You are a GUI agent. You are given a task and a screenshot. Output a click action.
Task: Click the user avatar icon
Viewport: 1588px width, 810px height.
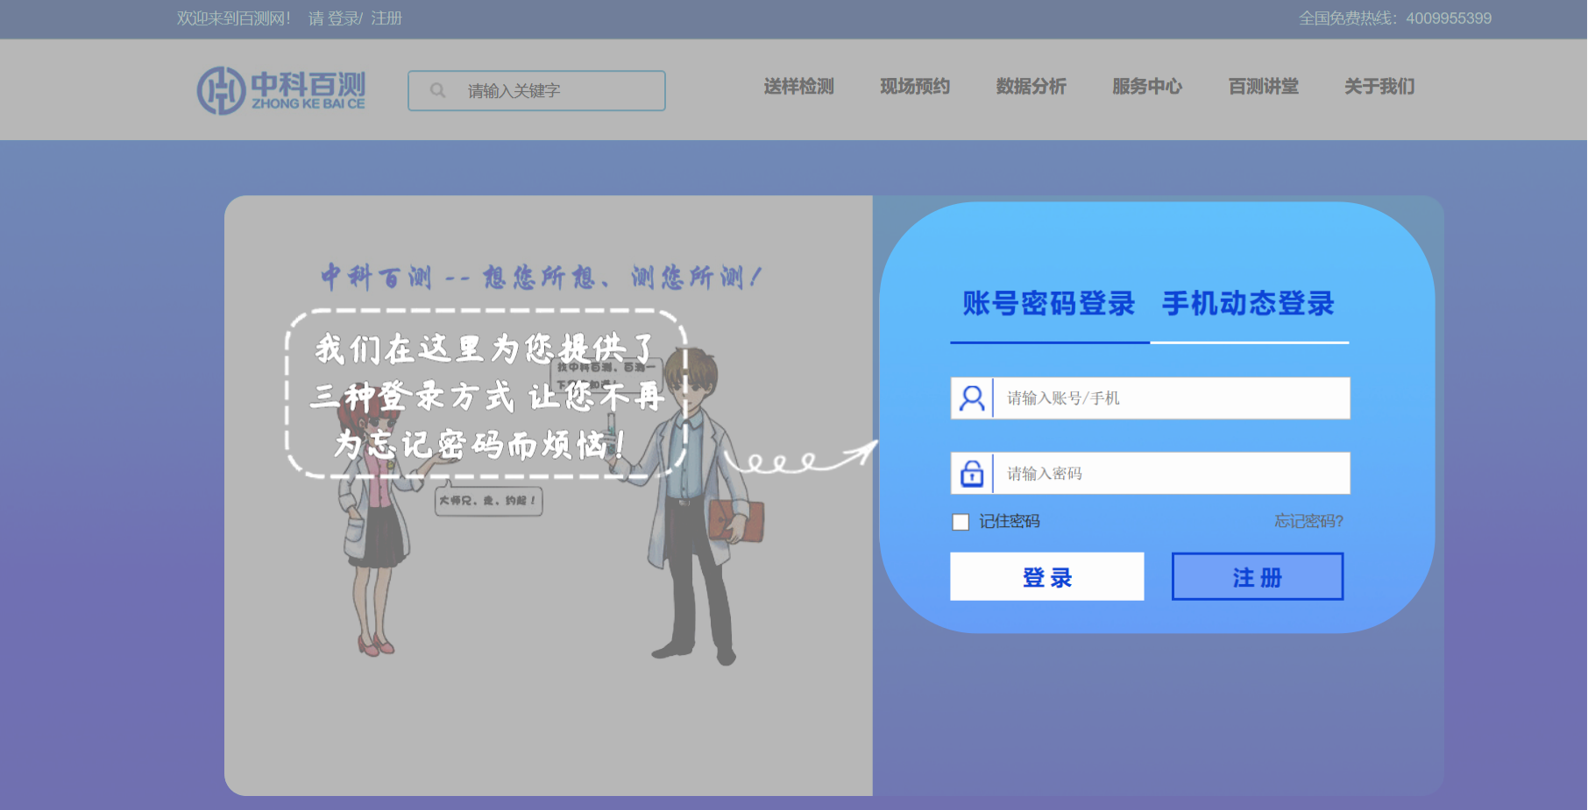pos(972,398)
